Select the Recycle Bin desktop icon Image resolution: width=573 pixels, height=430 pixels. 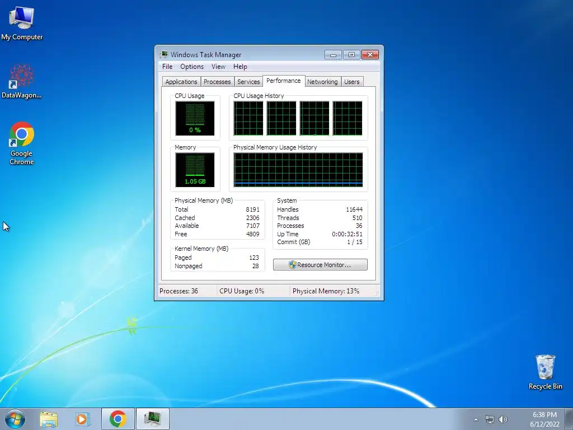coord(545,372)
